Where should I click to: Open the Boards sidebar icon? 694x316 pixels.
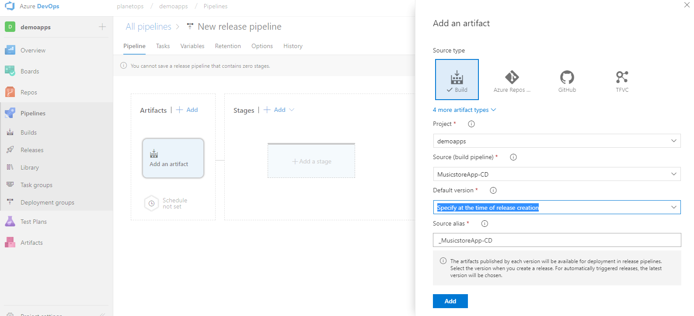pyautogui.click(x=10, y=71)
